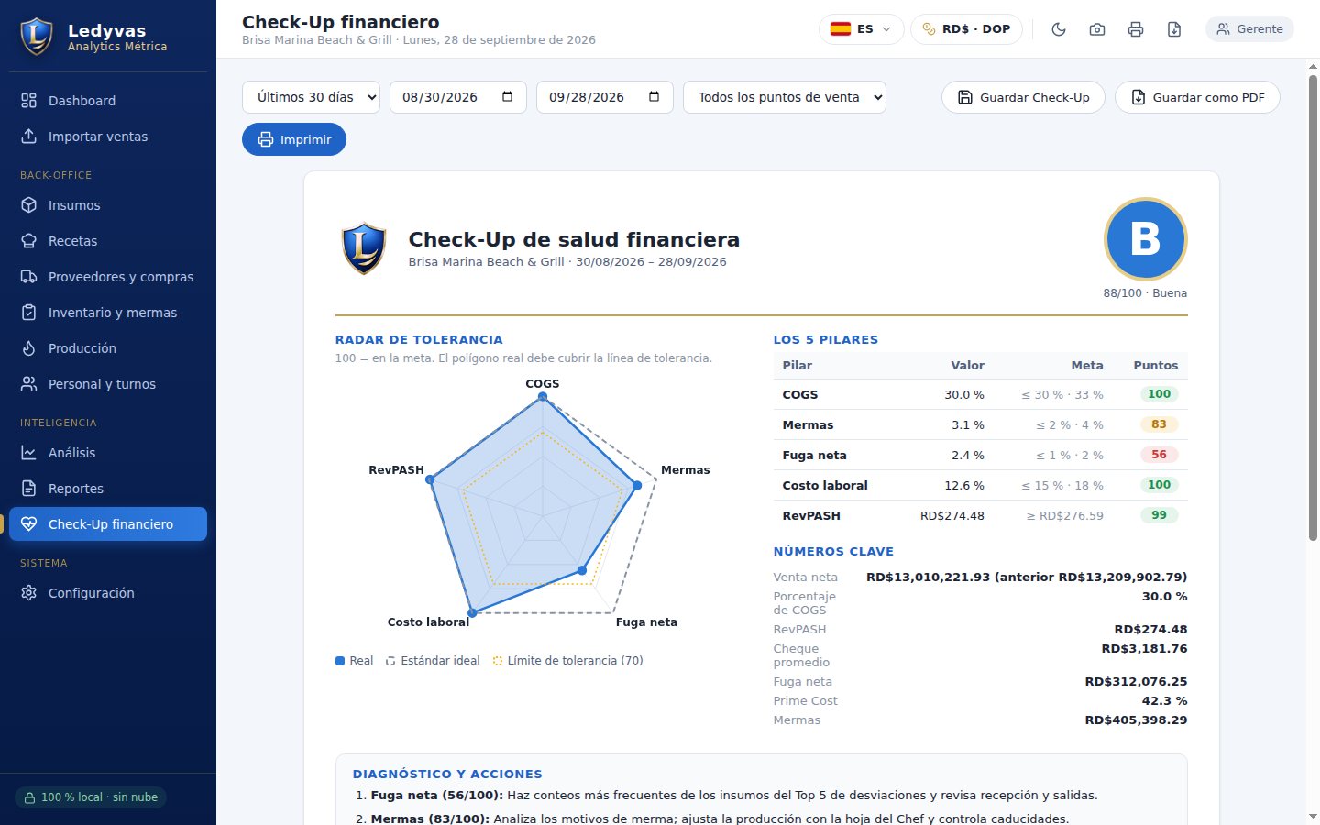Open the Todos los puntos de venta dropdown
This screenshot has height=825, width=1320.
pyautogui.click(x=785, y=97)
